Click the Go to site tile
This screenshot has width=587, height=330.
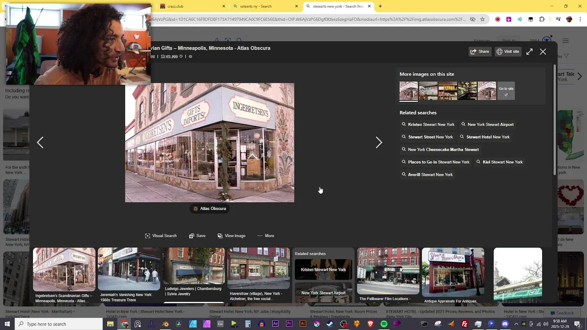(x=506, y=91)
